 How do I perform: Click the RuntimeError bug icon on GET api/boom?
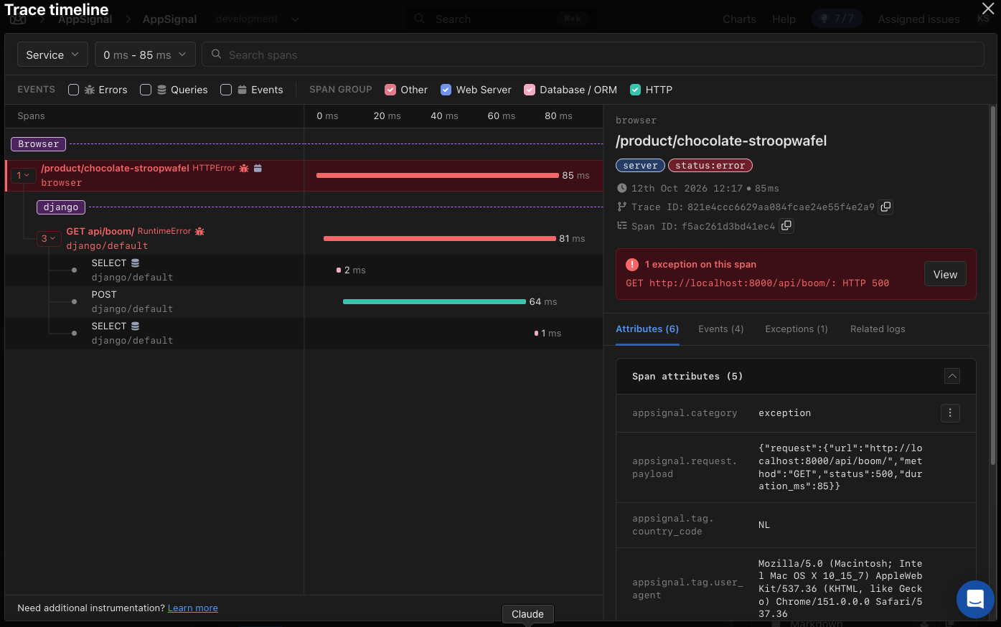click(x=199, y=231)
